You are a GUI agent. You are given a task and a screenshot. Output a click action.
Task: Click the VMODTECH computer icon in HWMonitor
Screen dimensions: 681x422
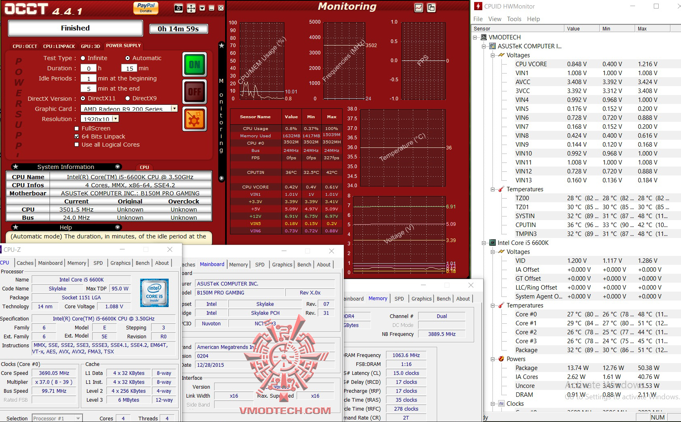pyautogui.click(x=484, y=37)
